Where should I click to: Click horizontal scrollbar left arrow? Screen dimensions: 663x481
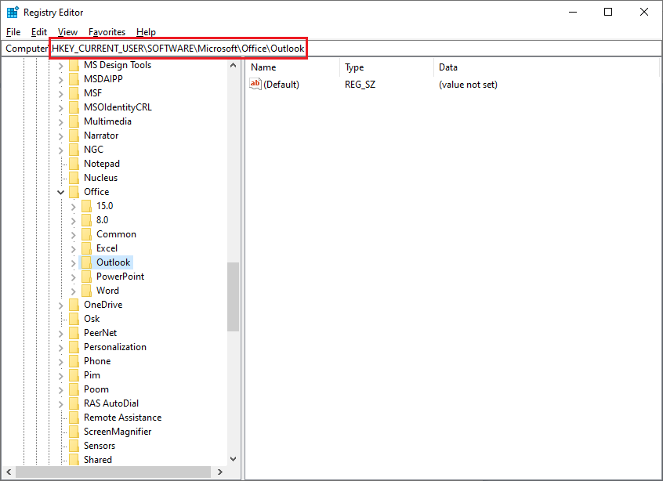(x=9, y=472)
